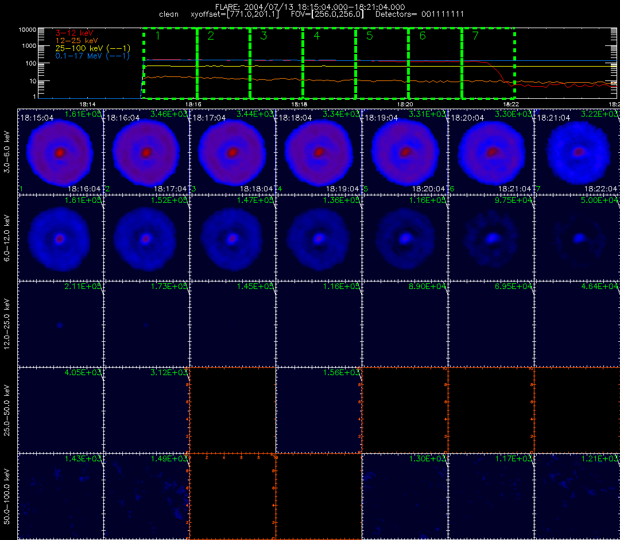Pick the 6.0-12.0 keV image labeled 9.75E+04

click(491, 238)
